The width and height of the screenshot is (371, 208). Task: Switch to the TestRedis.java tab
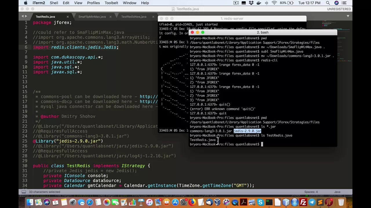(45, 17)
